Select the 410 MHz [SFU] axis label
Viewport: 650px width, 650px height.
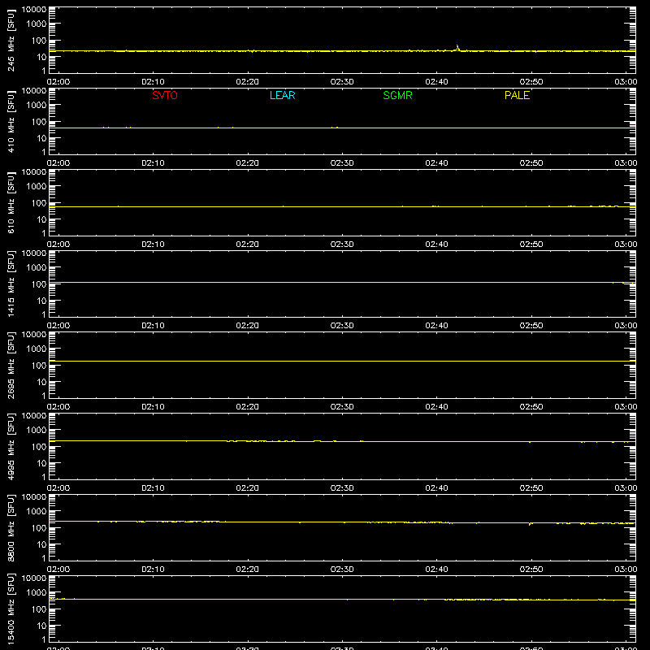11,121
